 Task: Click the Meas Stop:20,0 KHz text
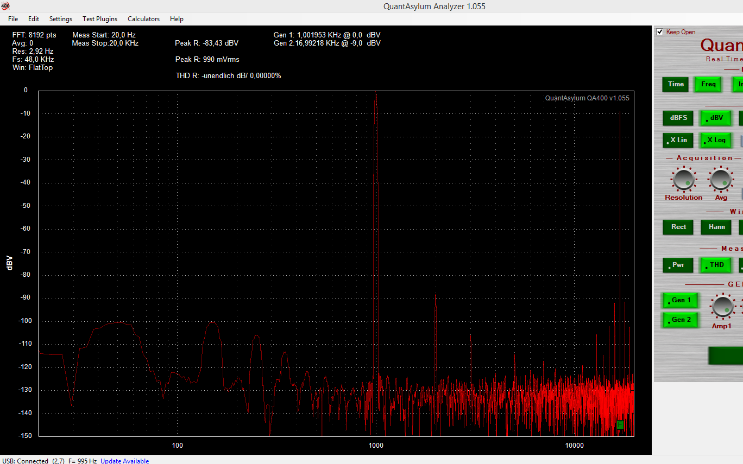click(105, 43)
